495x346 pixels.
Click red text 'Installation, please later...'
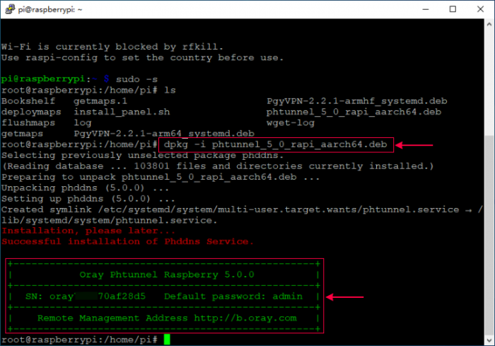[x=88, y=231]
